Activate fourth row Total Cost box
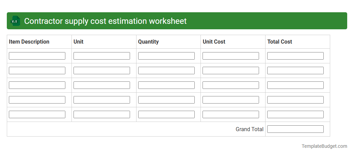The image size is (354, 156). click(295, 100)
